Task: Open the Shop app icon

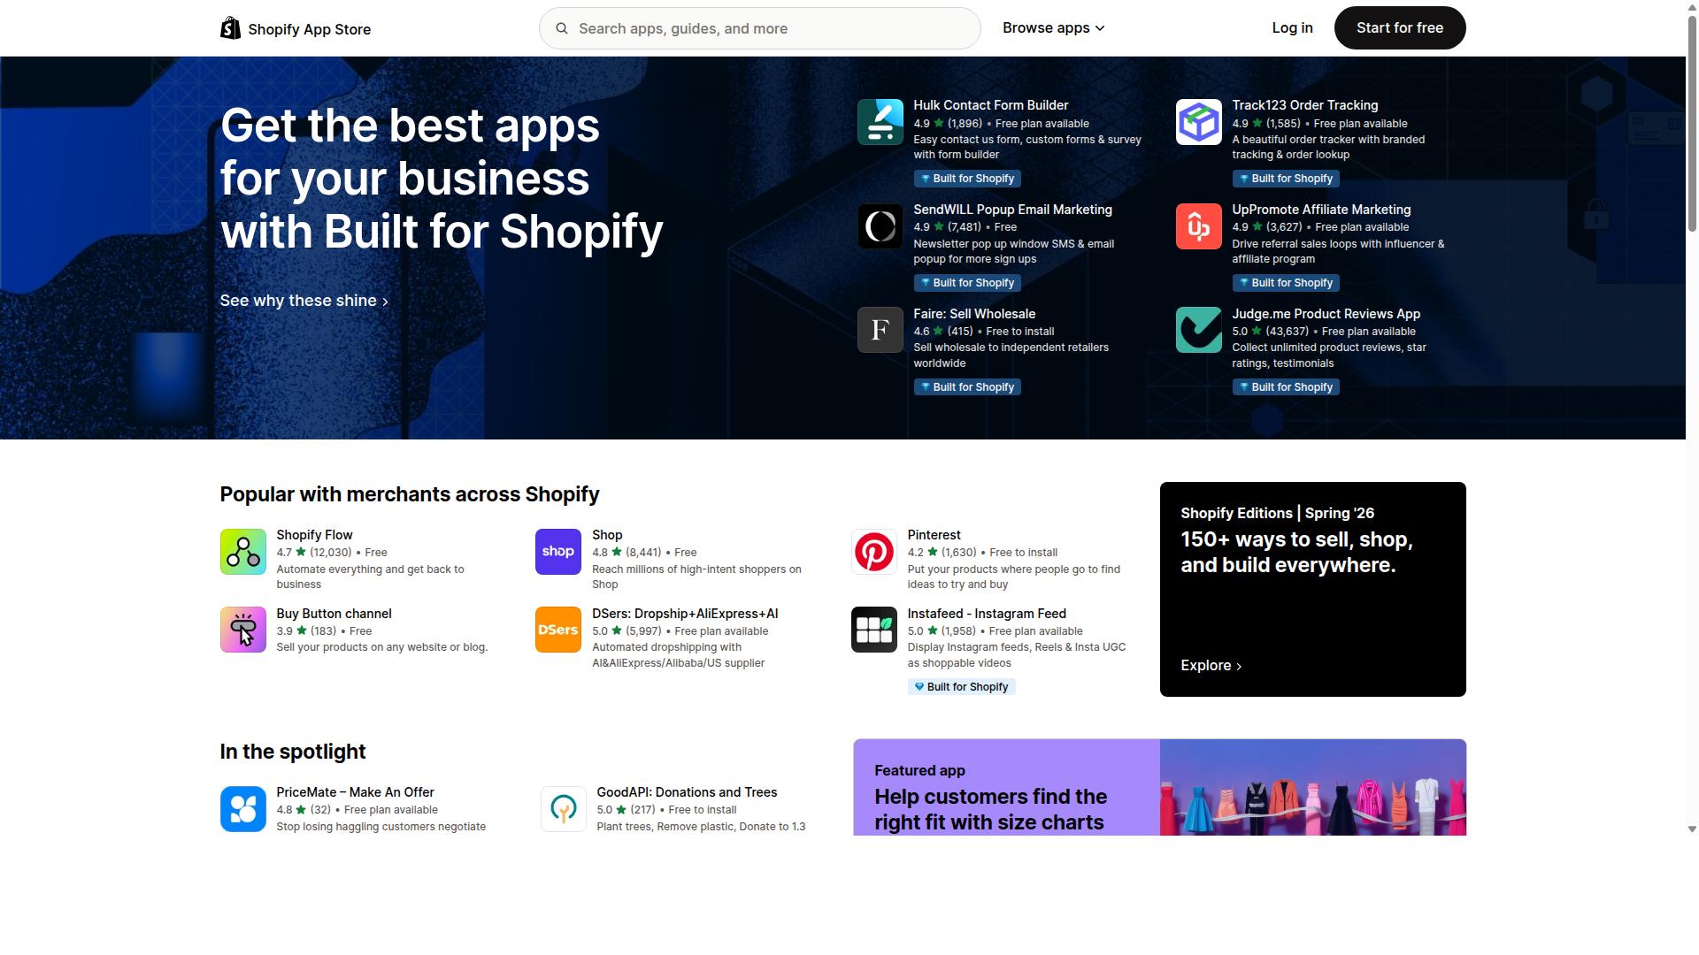Action: click(557, 552)
